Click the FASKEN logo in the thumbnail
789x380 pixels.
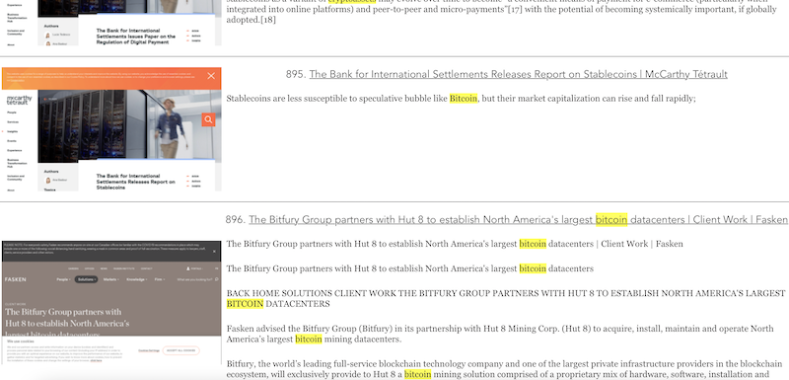point(15,279)
